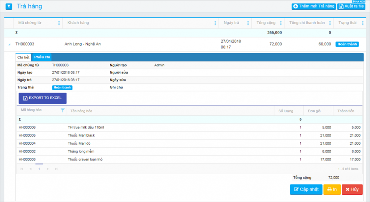Select page 1 in pager

click(39, 169)
